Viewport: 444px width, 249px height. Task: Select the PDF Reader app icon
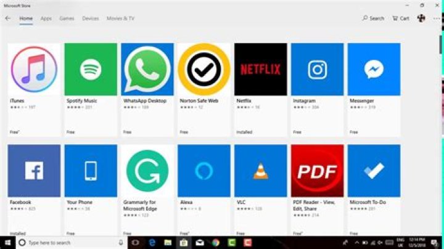point(317,171)
